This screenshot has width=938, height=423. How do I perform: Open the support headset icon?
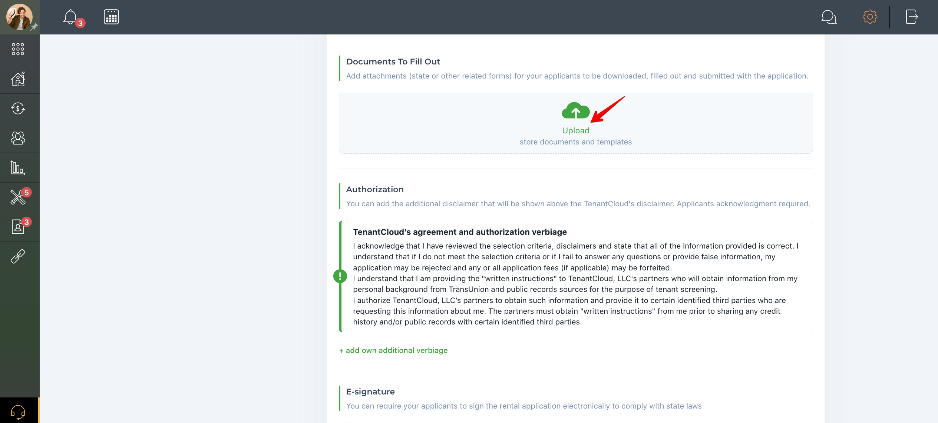pos(18,411)
